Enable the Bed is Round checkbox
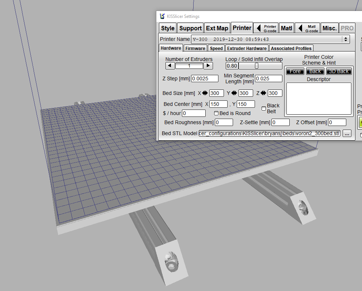 coord(216,113)
